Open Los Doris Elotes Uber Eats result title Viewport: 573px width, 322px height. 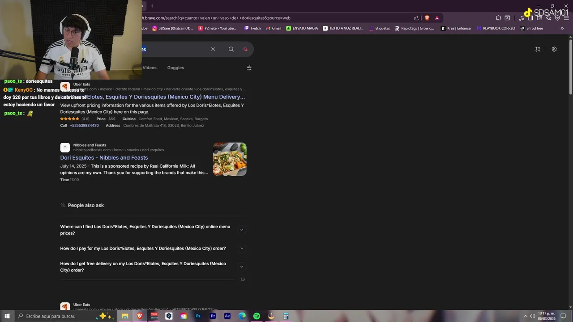(x=153, y=97)
